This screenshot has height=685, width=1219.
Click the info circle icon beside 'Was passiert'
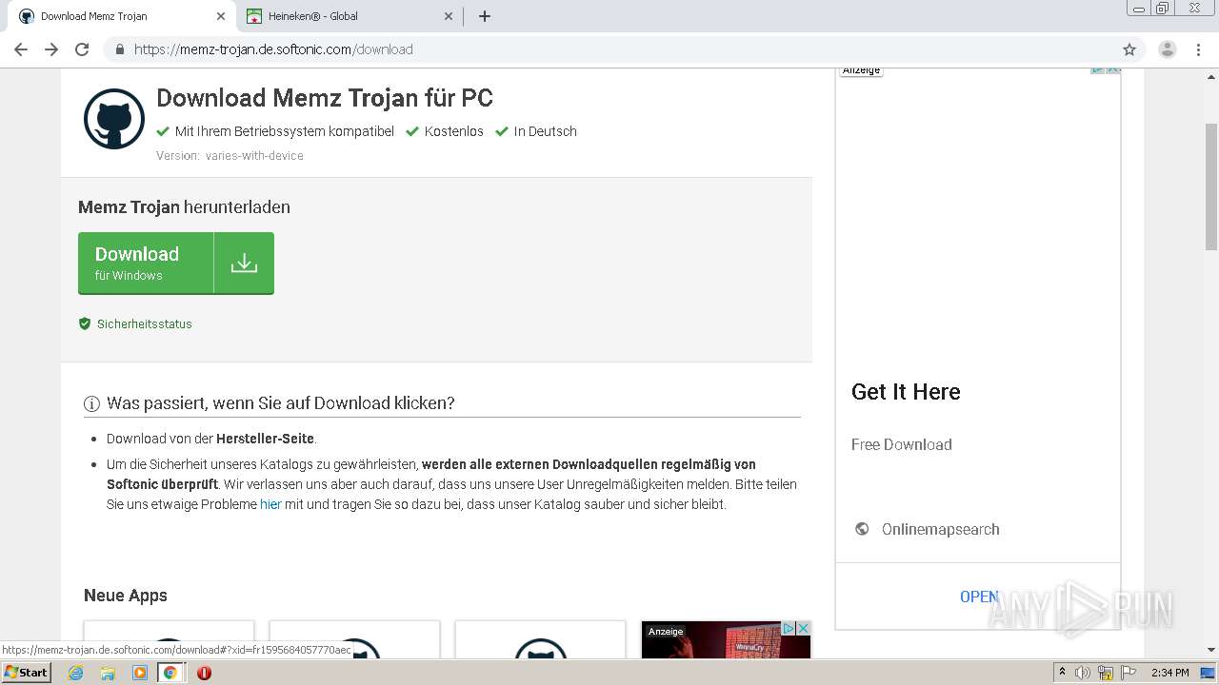click(x=91, y=403)
